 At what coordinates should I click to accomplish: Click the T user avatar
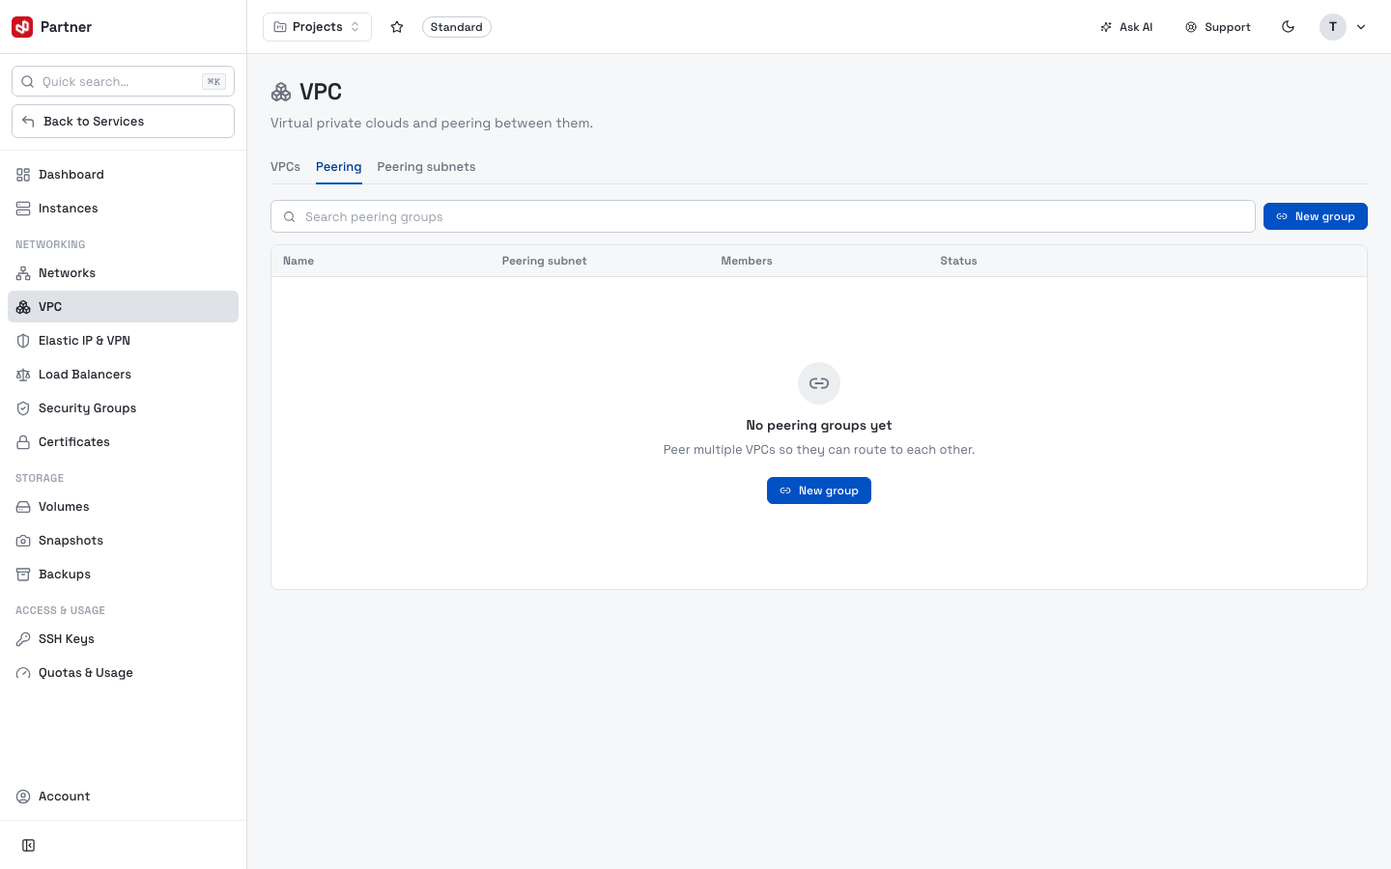tap(1333, 27)
